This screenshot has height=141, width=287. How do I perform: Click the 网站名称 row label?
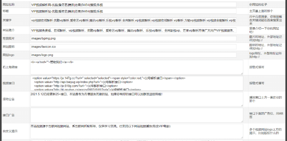(x=9, y=5)
